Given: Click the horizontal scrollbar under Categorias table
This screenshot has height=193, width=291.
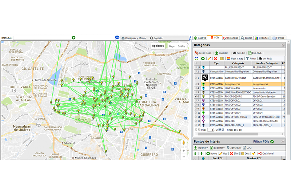Looking at the screenshot, I should (x=228, y=134).
